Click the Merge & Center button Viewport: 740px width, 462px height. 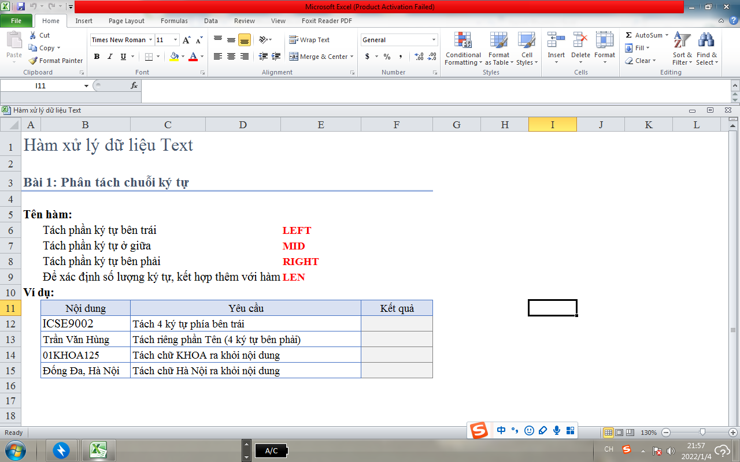(319, 57)
